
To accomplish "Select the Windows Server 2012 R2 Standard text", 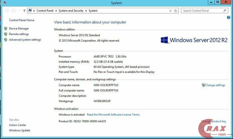I will click(79, 35).
